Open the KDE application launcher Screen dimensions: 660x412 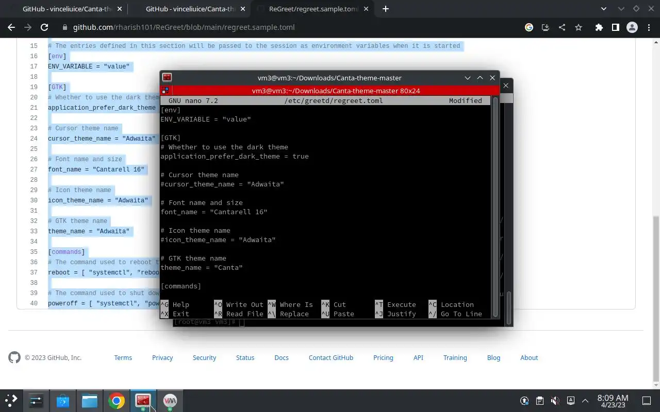coord(11,401)
